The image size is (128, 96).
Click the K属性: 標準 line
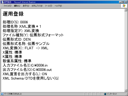click(12, 57)
